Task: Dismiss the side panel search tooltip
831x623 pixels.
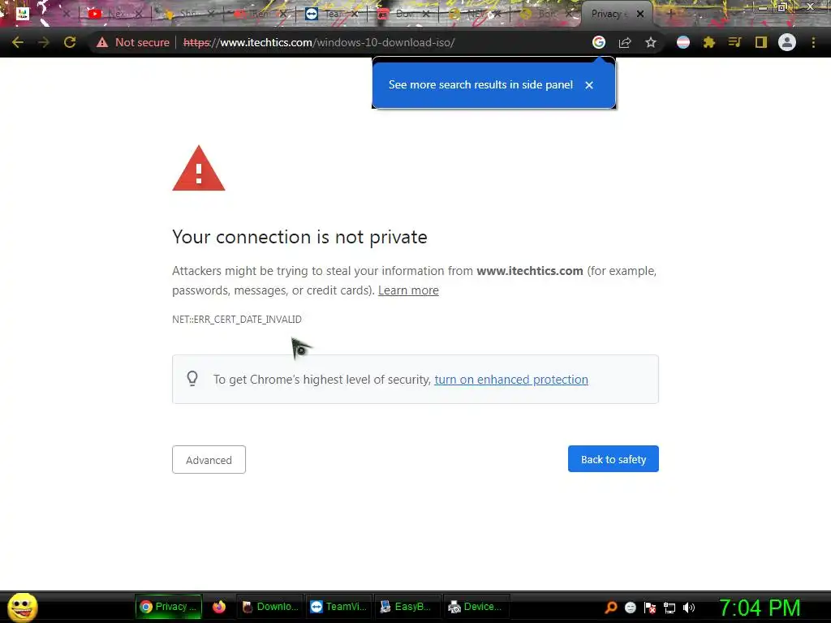Action: pyautogui.click(x=589, y=84)
